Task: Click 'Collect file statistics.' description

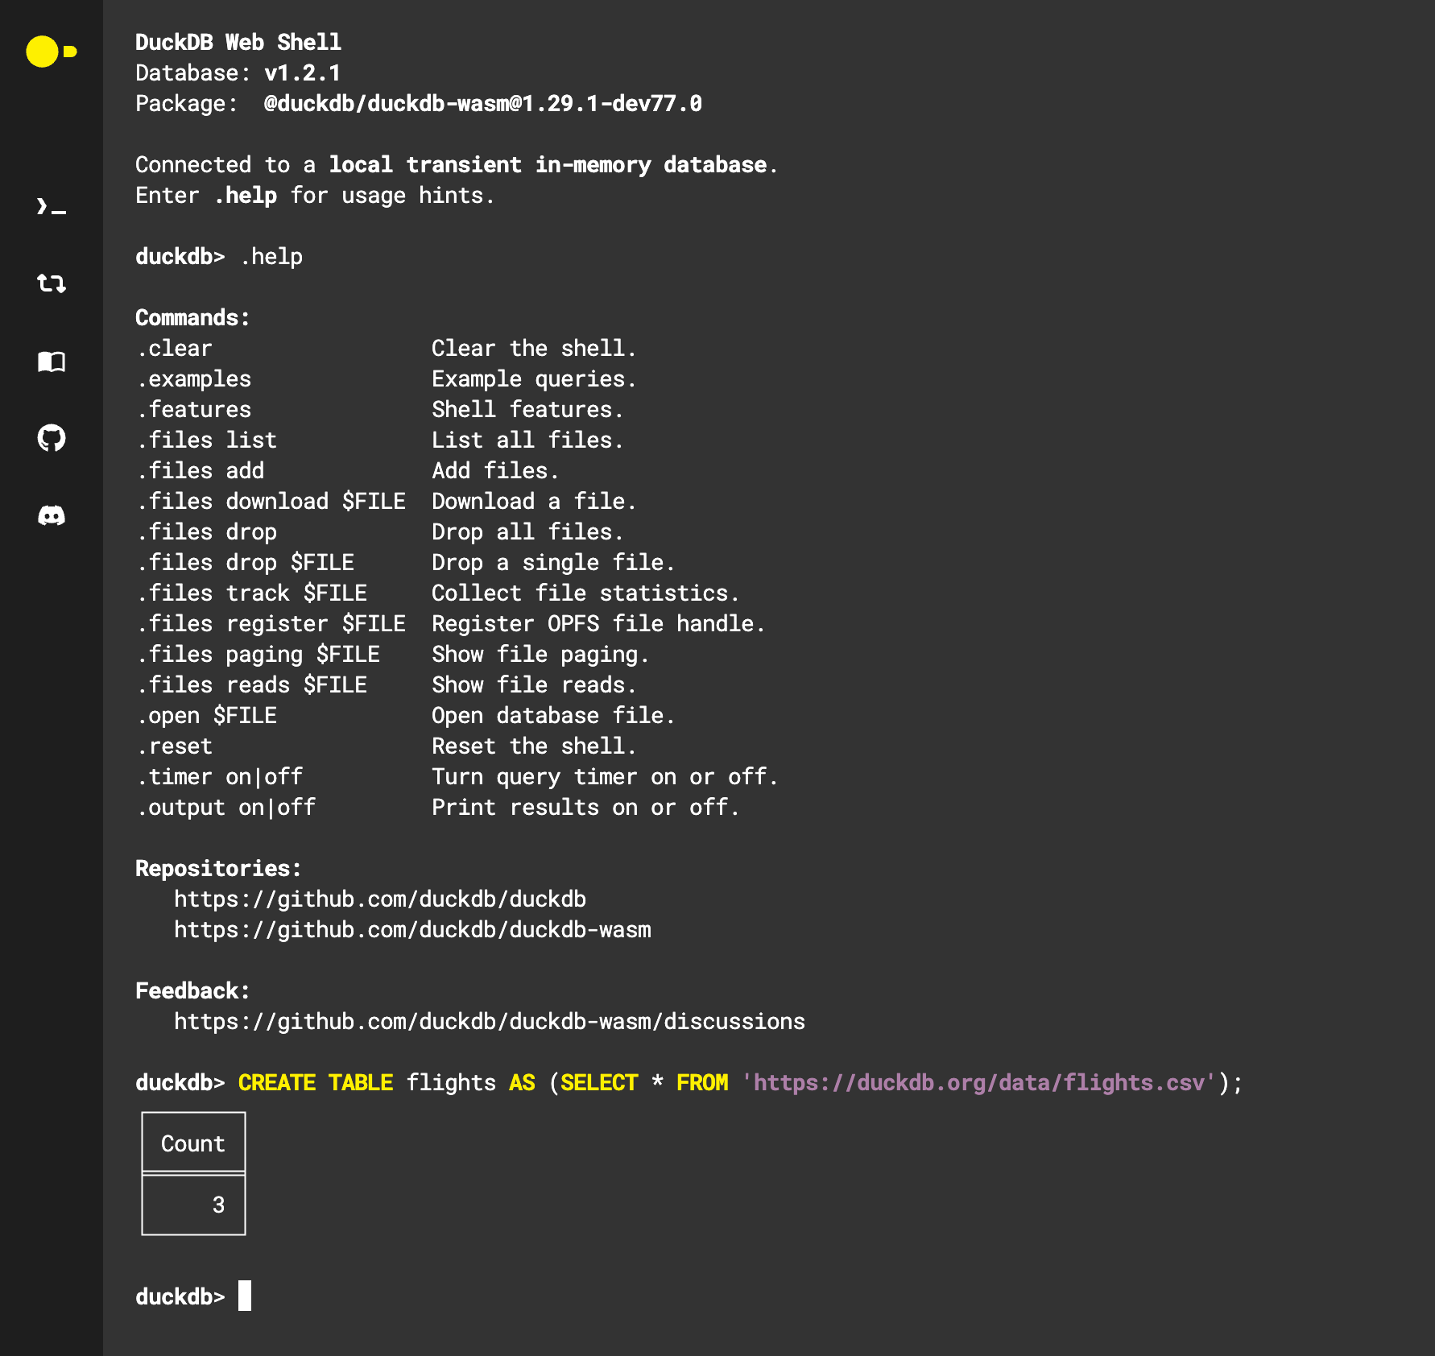Action: pos(585,593)
